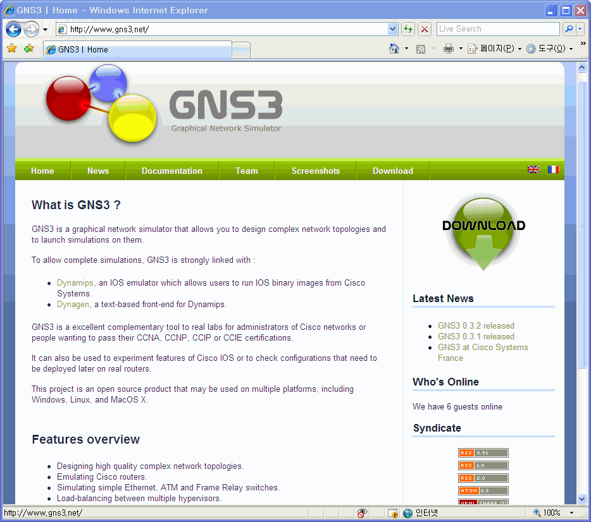Click the green Refresh page icon
The width and height of the screenshot is (591, 522).
(408, 29)
